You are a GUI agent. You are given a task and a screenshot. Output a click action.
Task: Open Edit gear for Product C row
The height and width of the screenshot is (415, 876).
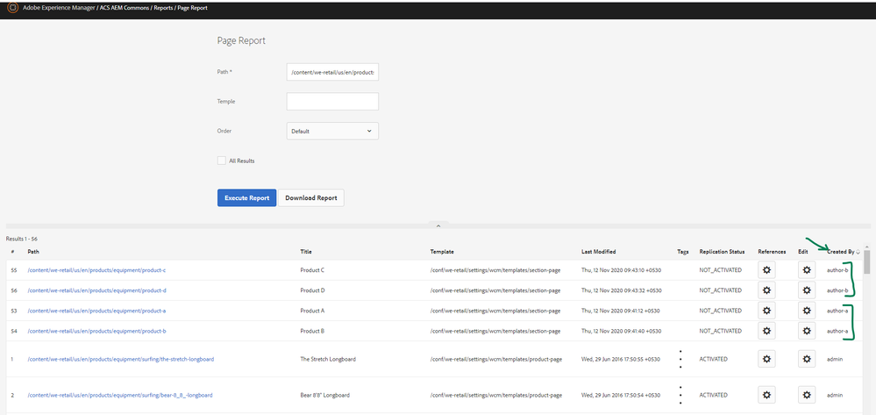click(x=806, y=270)
